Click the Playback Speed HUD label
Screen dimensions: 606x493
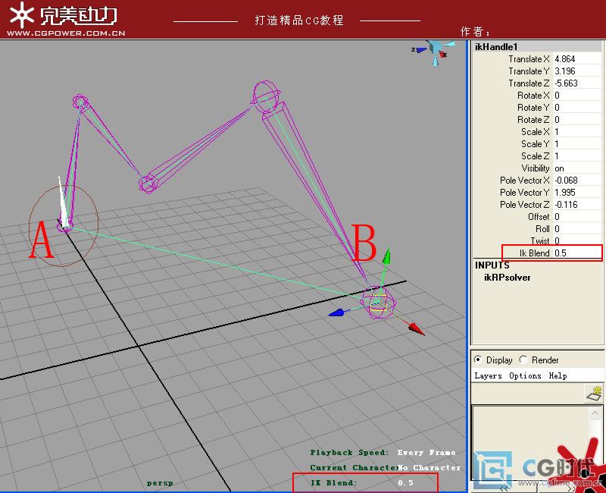click(x=349, y=452)
